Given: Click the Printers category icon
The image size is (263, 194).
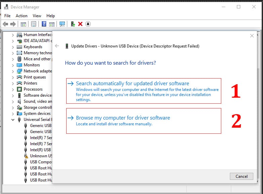Looking at the screenshot, I should click(20, 83).
